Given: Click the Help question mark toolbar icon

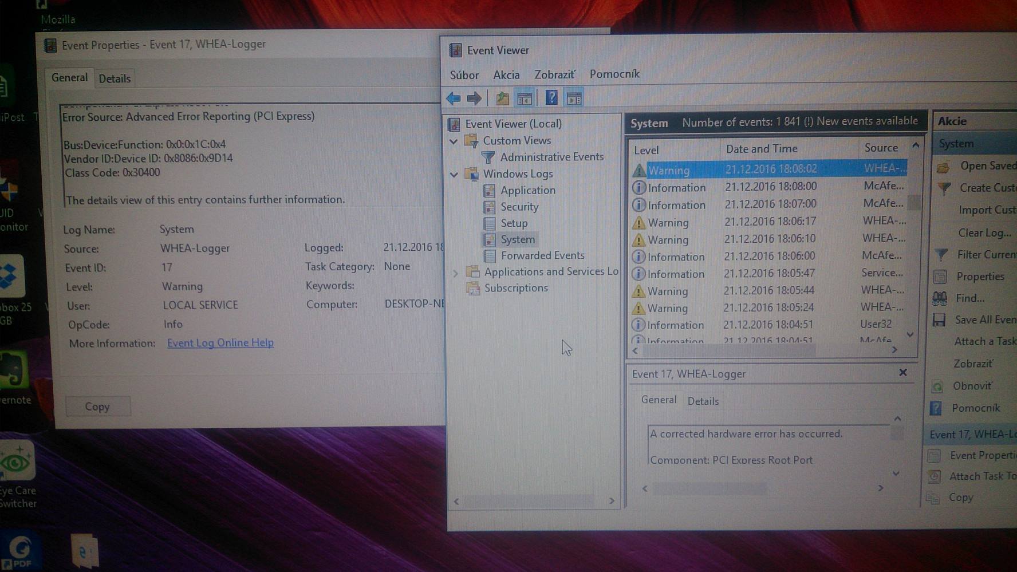Looking at the screenshot, I should coord(551,98).
